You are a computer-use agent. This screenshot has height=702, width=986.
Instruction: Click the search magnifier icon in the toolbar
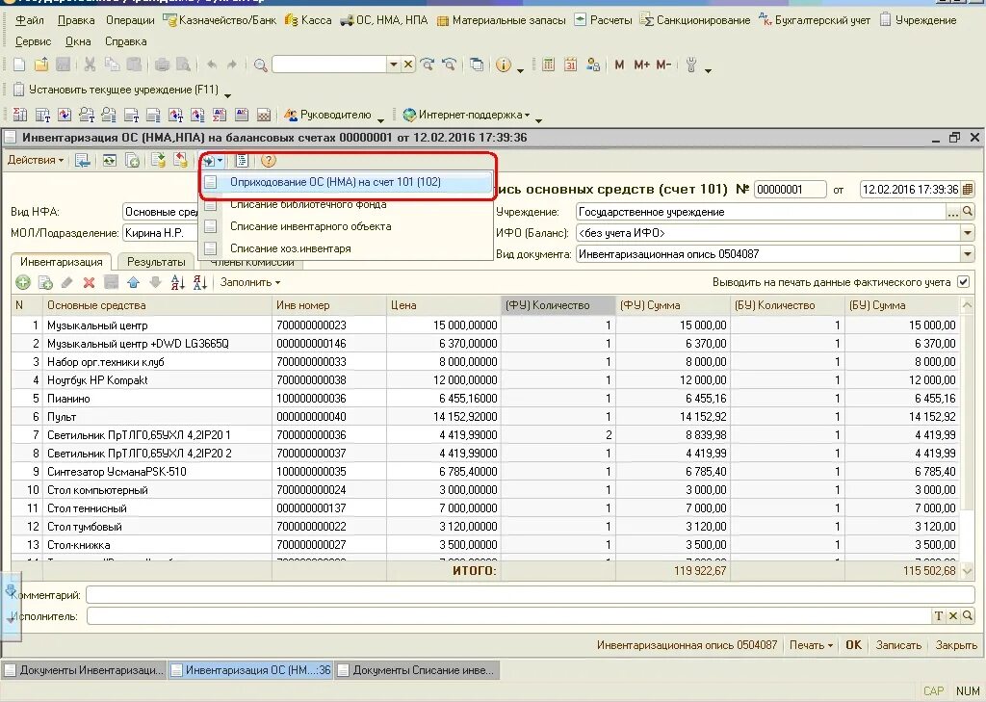260,65
